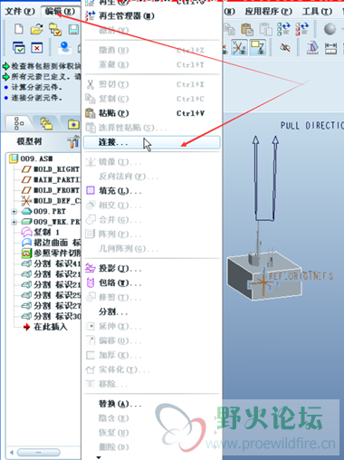Screen dimensions: 344x460
Task: Click the grayed 剪切(T) menu entry
Action: (x=152, y=84)
